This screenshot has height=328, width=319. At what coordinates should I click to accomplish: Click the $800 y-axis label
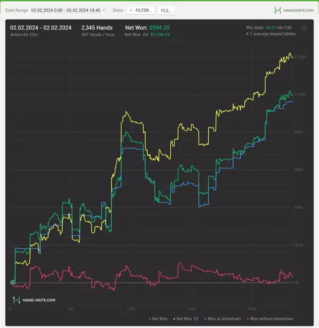(x=299, y=132)
